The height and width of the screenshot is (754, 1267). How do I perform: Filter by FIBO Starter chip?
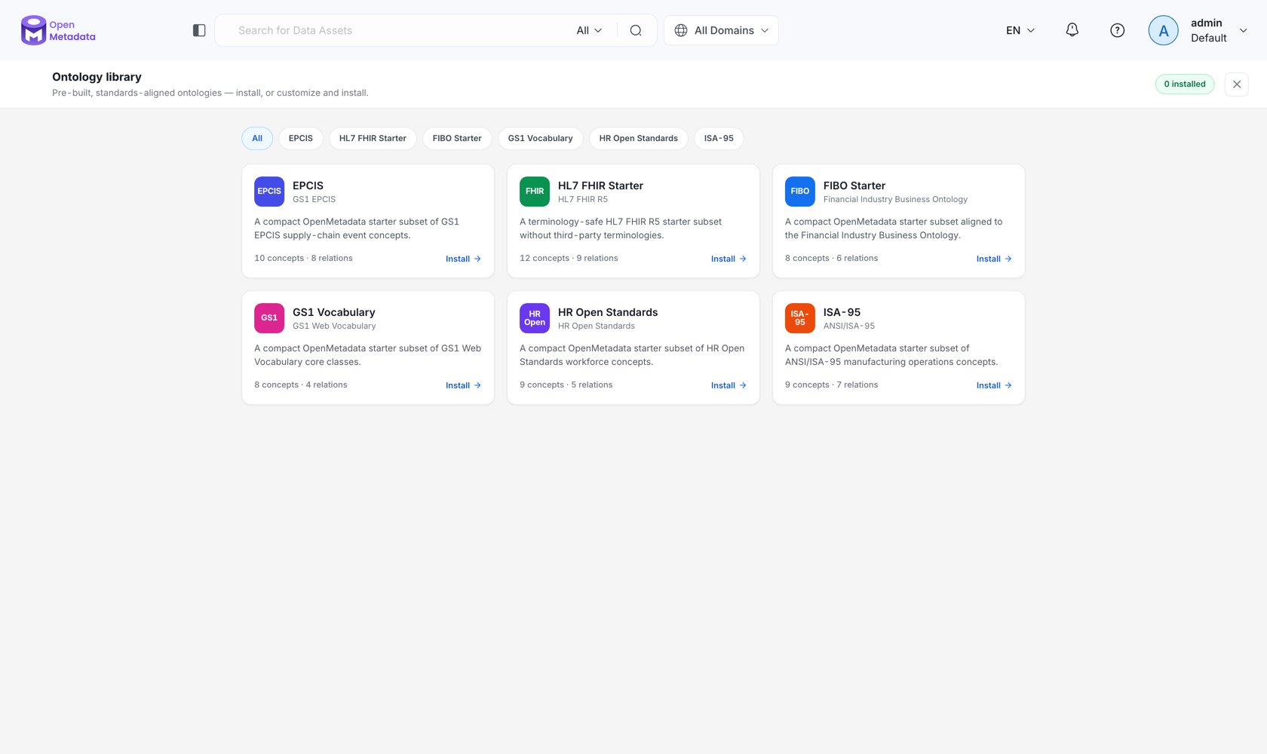[457, 139]
